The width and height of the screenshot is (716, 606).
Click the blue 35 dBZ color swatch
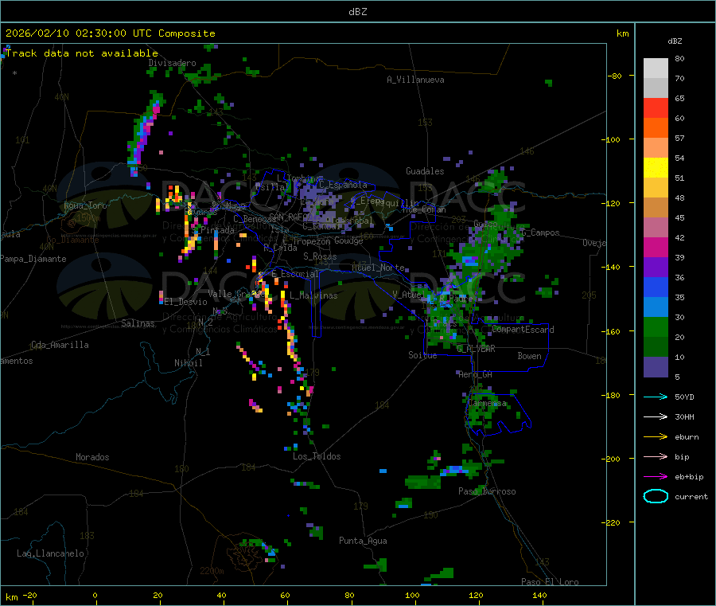(x=656, y=287)
